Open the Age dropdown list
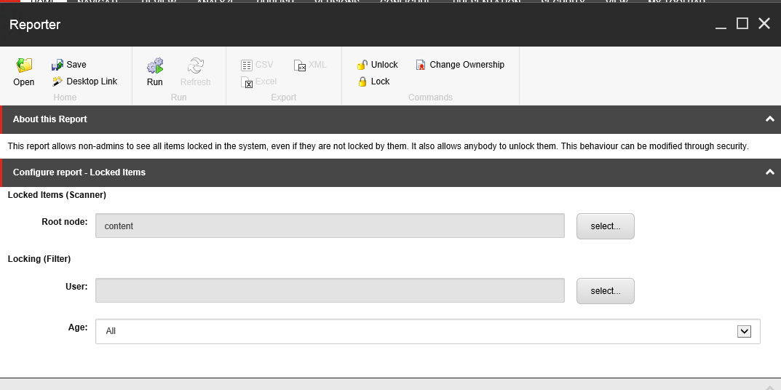This screenshot has width=781, height=390. pyautogui.click(x=744, y=331)
